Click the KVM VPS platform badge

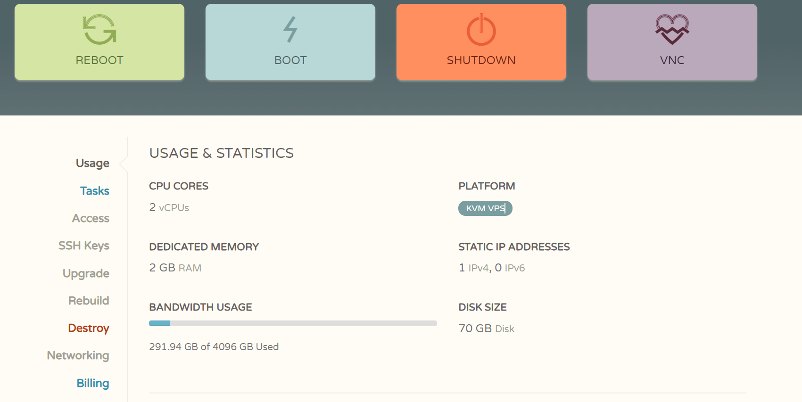tap(485, 208)
